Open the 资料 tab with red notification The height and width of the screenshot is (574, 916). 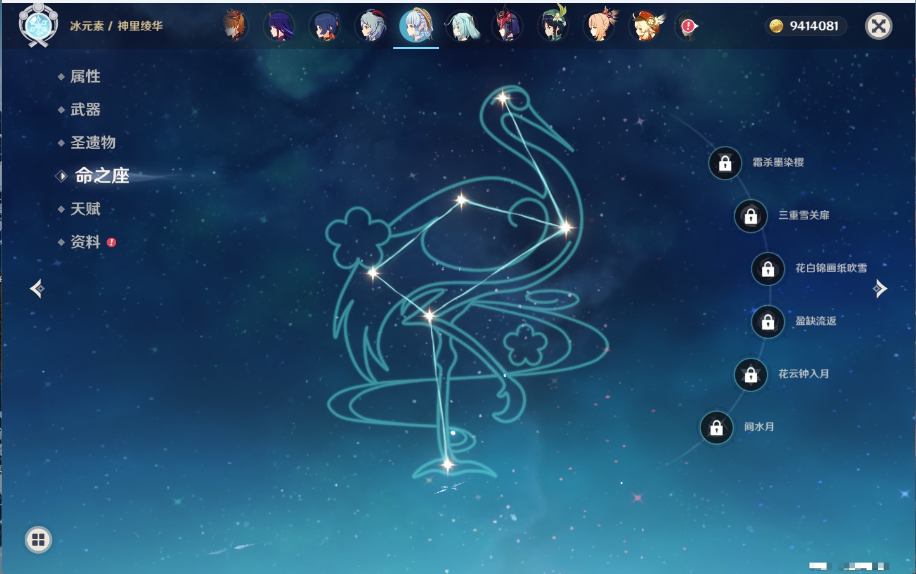(85, 242)
